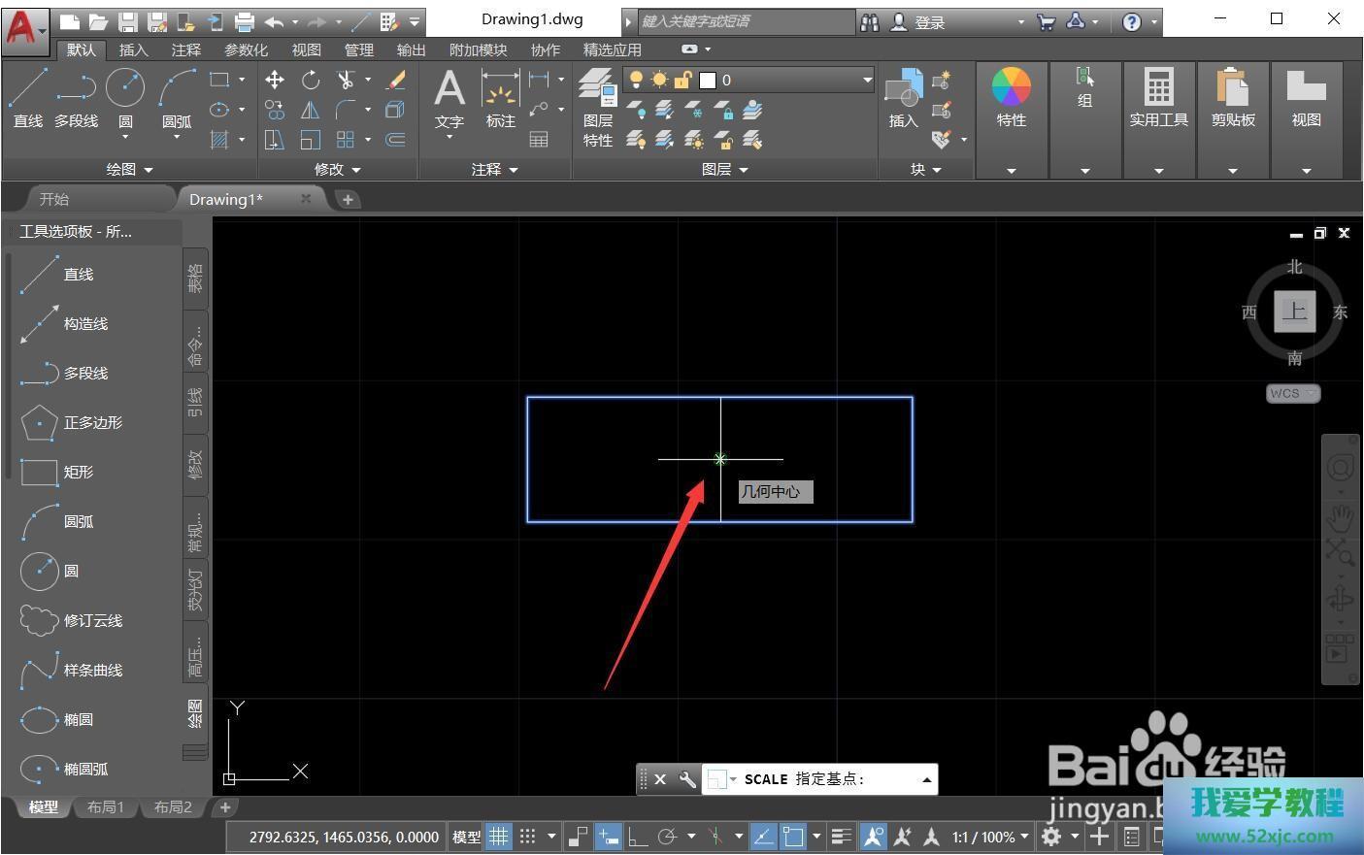The width and height of the screenshot is (1364, 855).
Task: Open 图层特性 (Layer Properties) manager
Action: [x=598, y=107]
